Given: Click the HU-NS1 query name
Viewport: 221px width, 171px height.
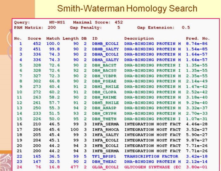Looking at the screenshot, I should click(x=57, y=22).
